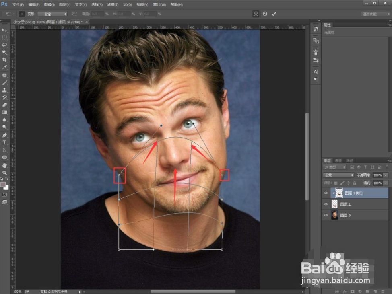Click the Create new group folder icon
Screen dimensions: 392x294
367,292
